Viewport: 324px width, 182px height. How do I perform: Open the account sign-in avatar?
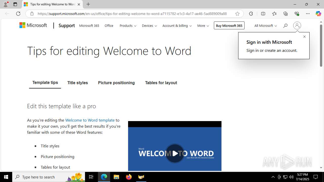point(297,26)
